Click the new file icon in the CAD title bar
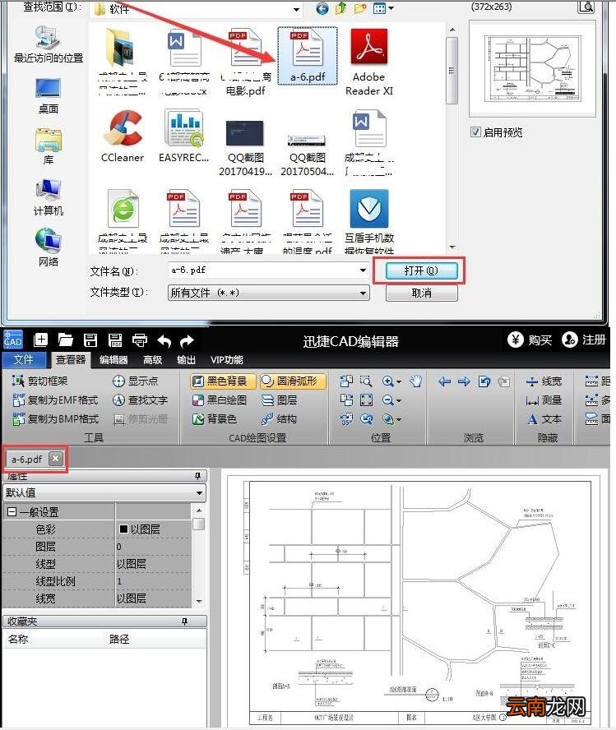616x730 pixels. click(41, 340)
